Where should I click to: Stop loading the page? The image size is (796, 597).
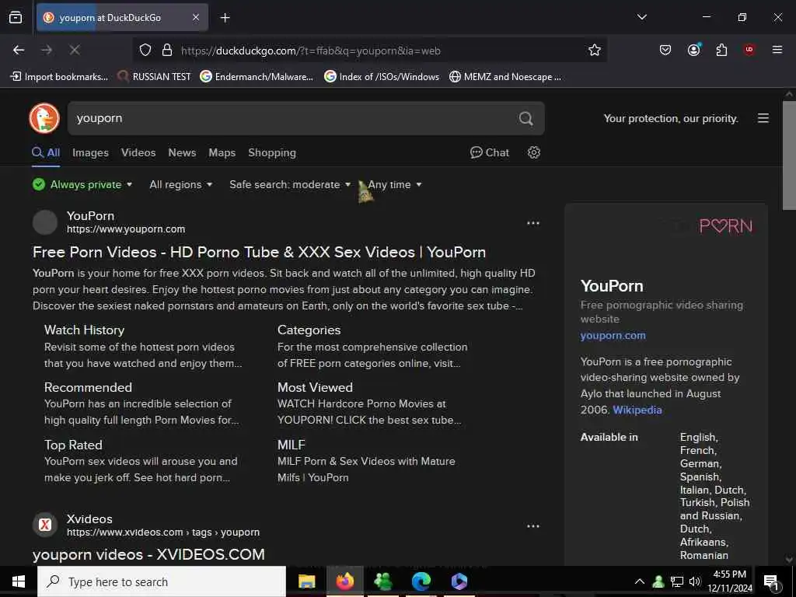[75, 50]
